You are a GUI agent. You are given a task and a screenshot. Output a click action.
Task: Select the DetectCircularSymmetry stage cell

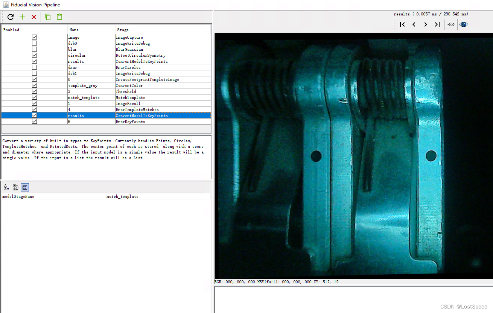point(163,55)
